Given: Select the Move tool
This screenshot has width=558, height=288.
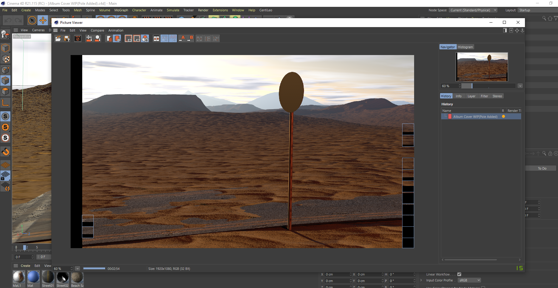Looking at the screenshot, I should (x=43, y=20).
